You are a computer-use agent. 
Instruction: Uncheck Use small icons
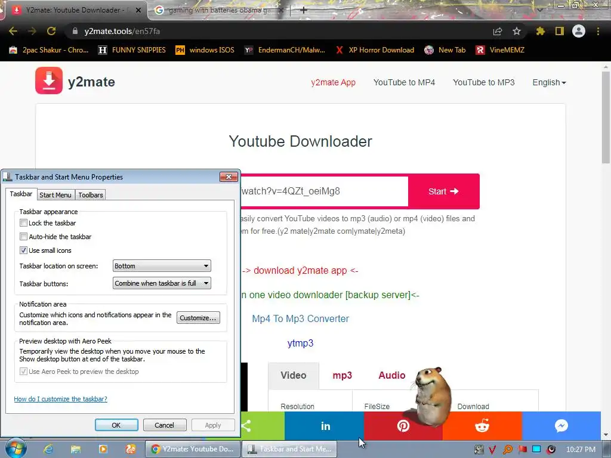click(x=23, y=250)
